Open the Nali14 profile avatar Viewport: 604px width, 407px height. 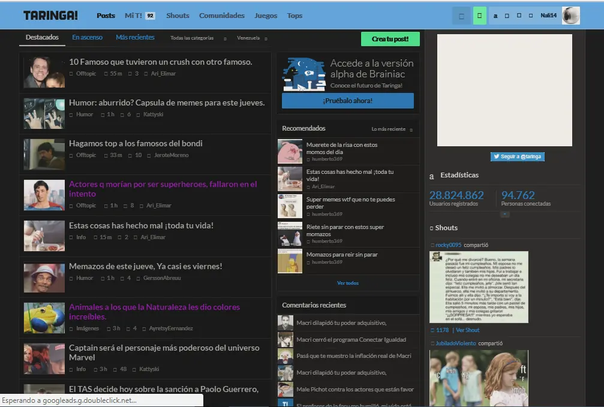[x=571, y=16]
